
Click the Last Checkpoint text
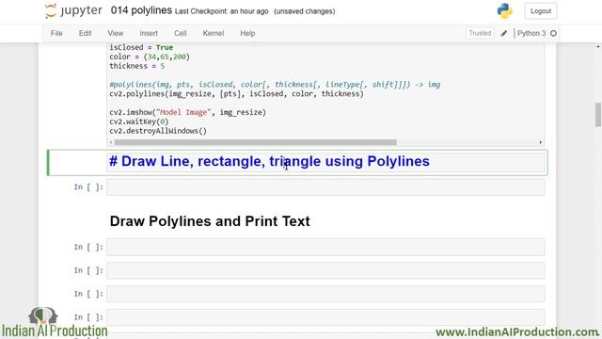point(222,11)
